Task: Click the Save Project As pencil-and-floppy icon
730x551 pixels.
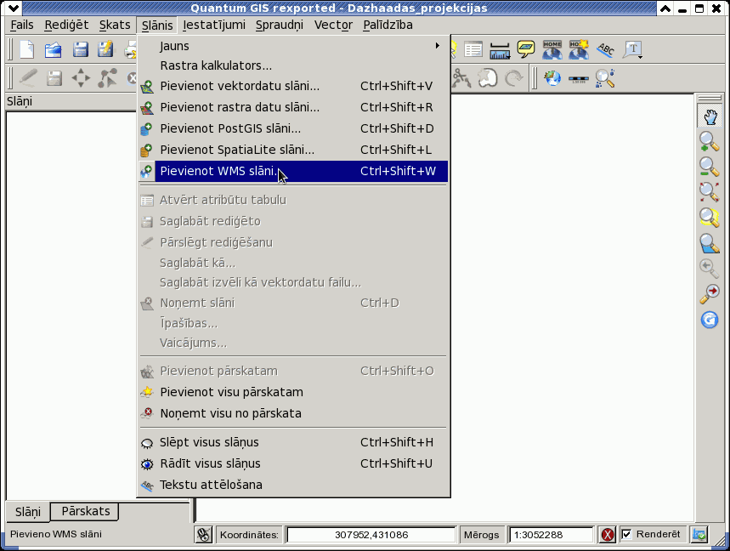Action: coord(105,49)
